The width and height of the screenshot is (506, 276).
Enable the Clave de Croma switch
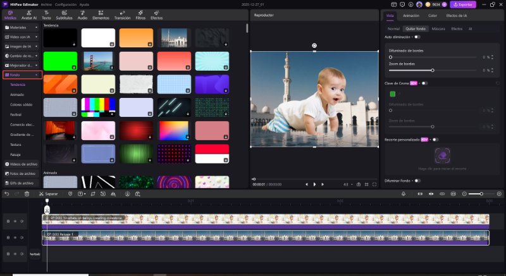pyautogui.click(x=424, y=83)
